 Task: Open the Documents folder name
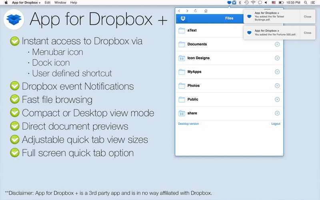pyautogui.click(x=197, y=44)
